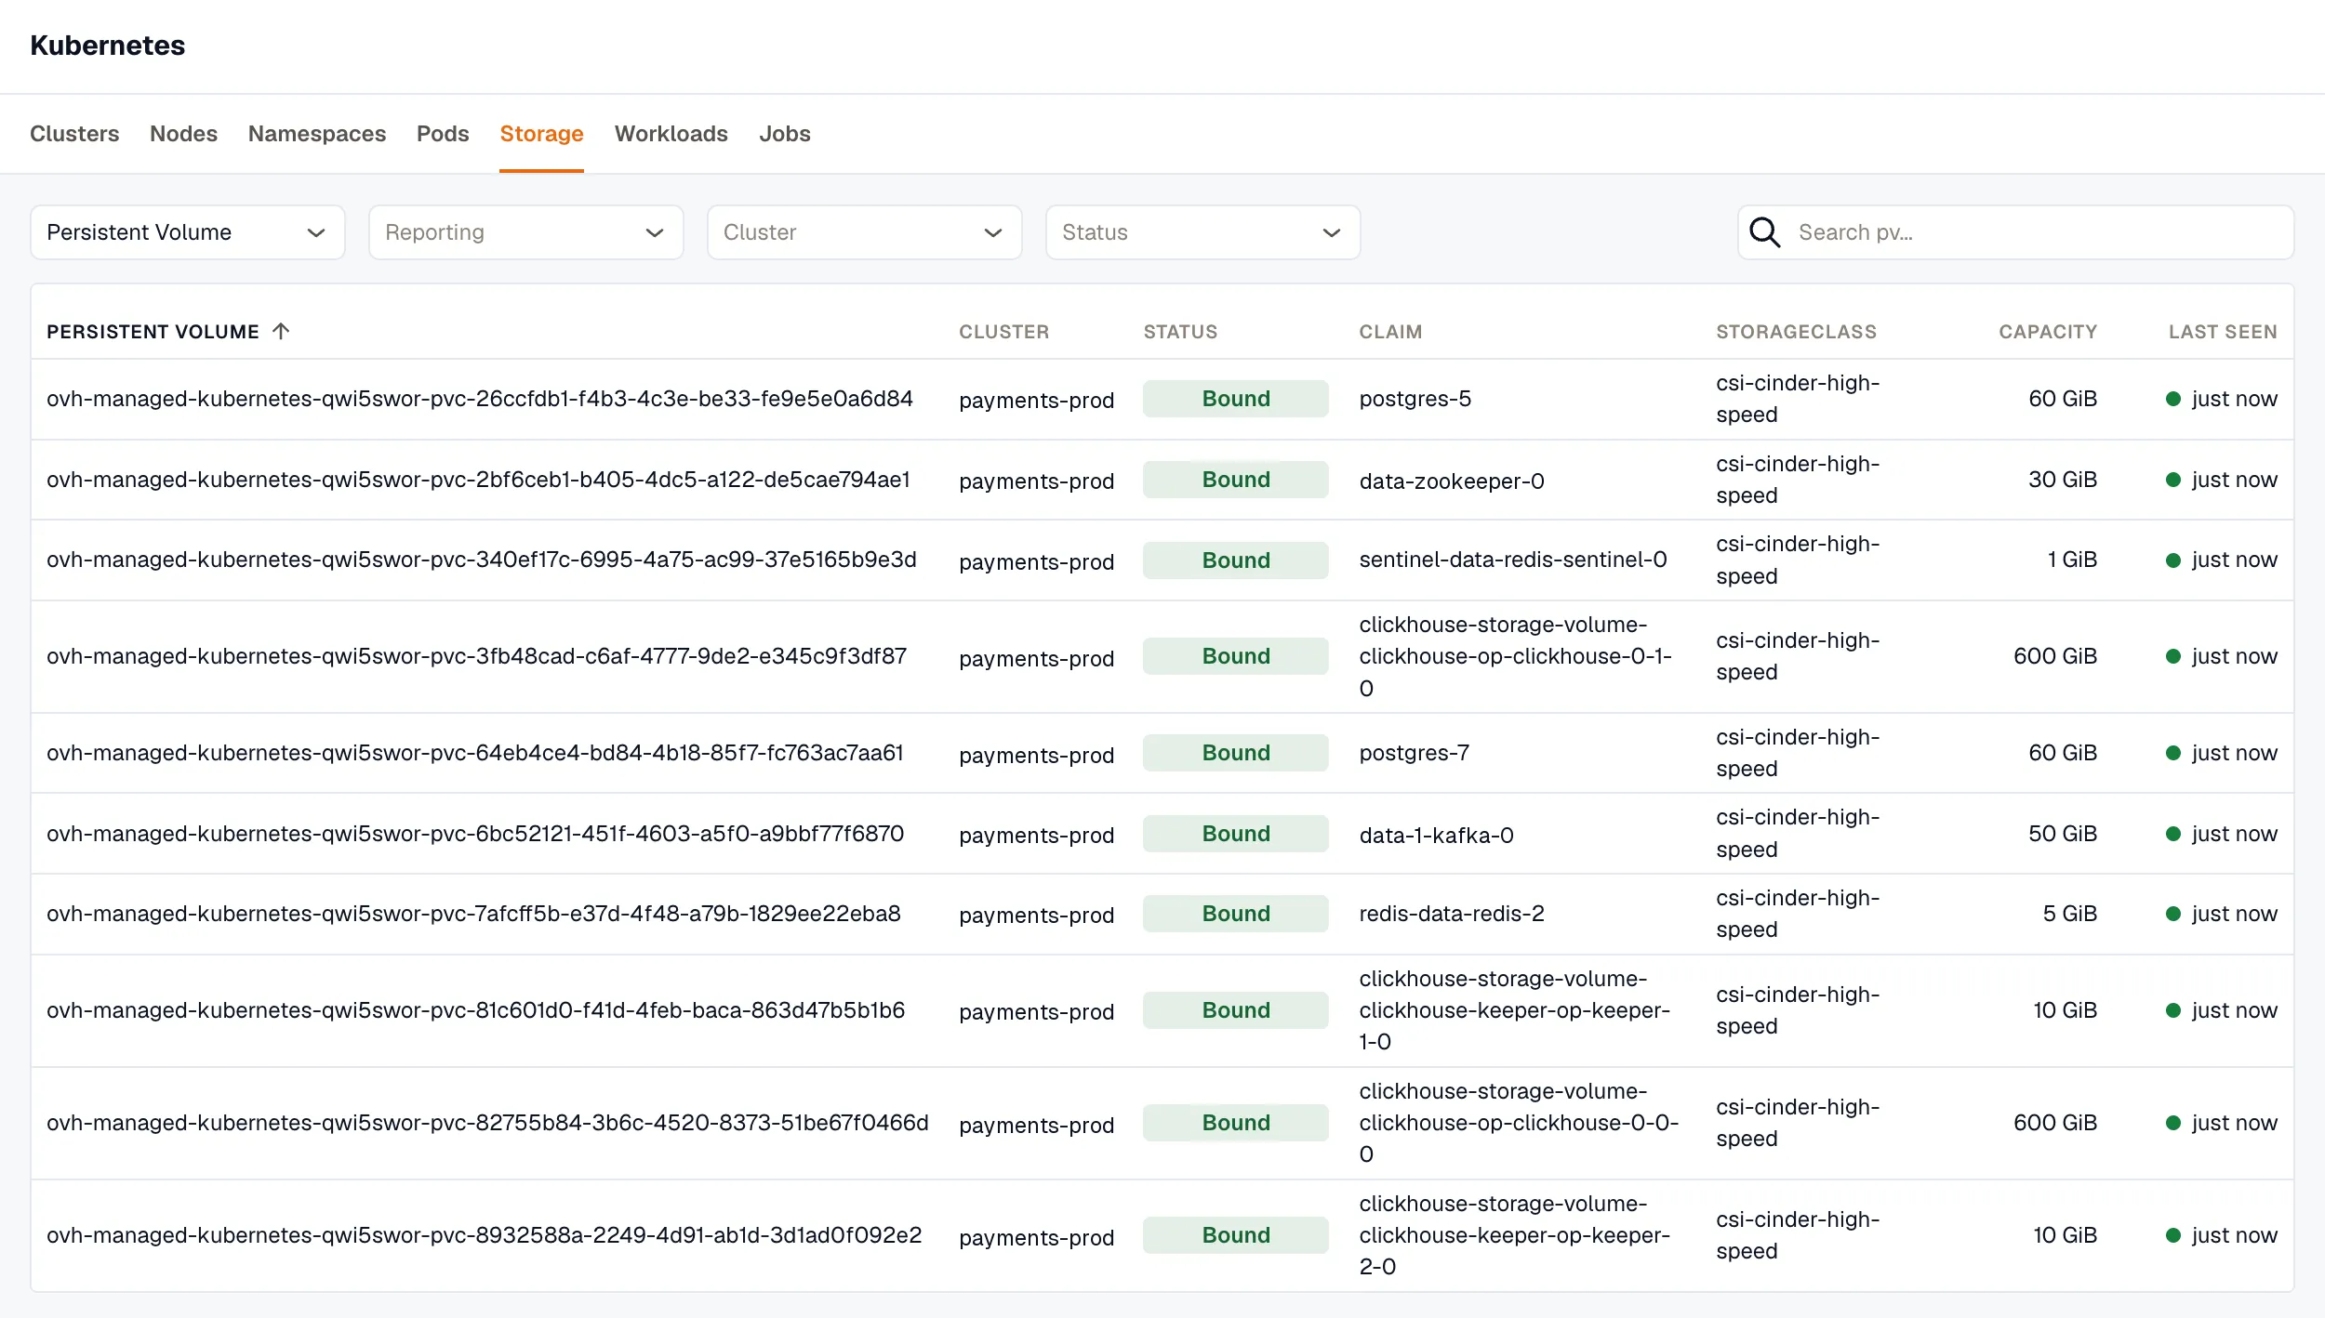2325x1318 pixels.
Task: Sort by the Capacity column header
Action: tap(2048, 332)
